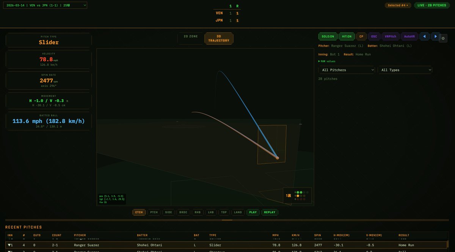Select the RHB camera view

[198, 212]
